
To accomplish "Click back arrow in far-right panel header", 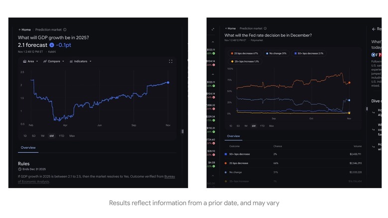I will click(x=374, y=29).
